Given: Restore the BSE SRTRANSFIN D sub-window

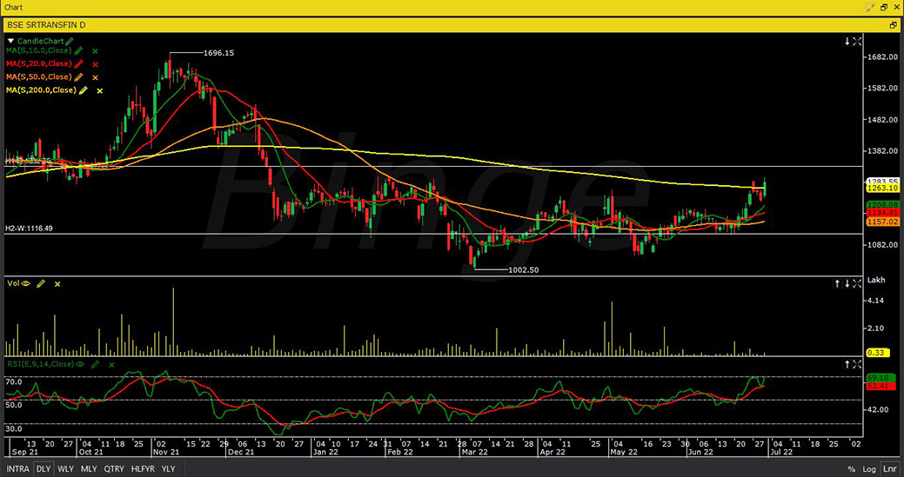Looking at the screenshot, I should pos(894,25).
